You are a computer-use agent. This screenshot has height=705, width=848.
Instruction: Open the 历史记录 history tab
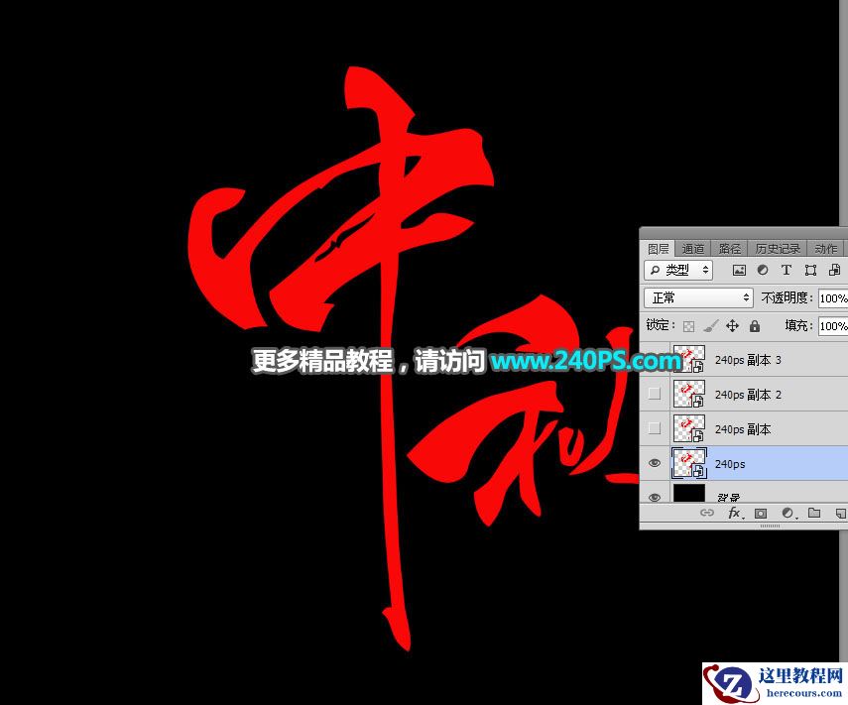[777, 248]
